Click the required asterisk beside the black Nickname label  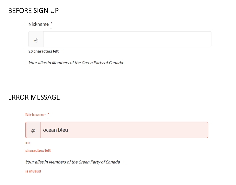[51, 24]
